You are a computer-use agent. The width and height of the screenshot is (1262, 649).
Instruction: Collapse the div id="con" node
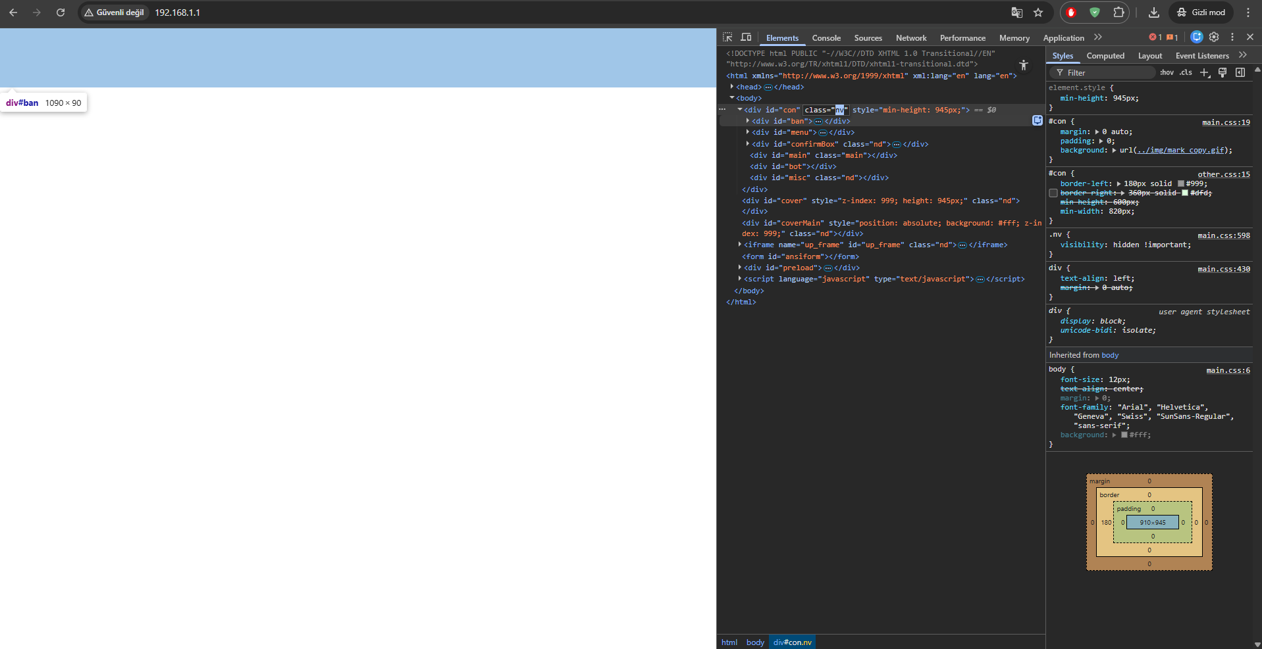(740, 110)
